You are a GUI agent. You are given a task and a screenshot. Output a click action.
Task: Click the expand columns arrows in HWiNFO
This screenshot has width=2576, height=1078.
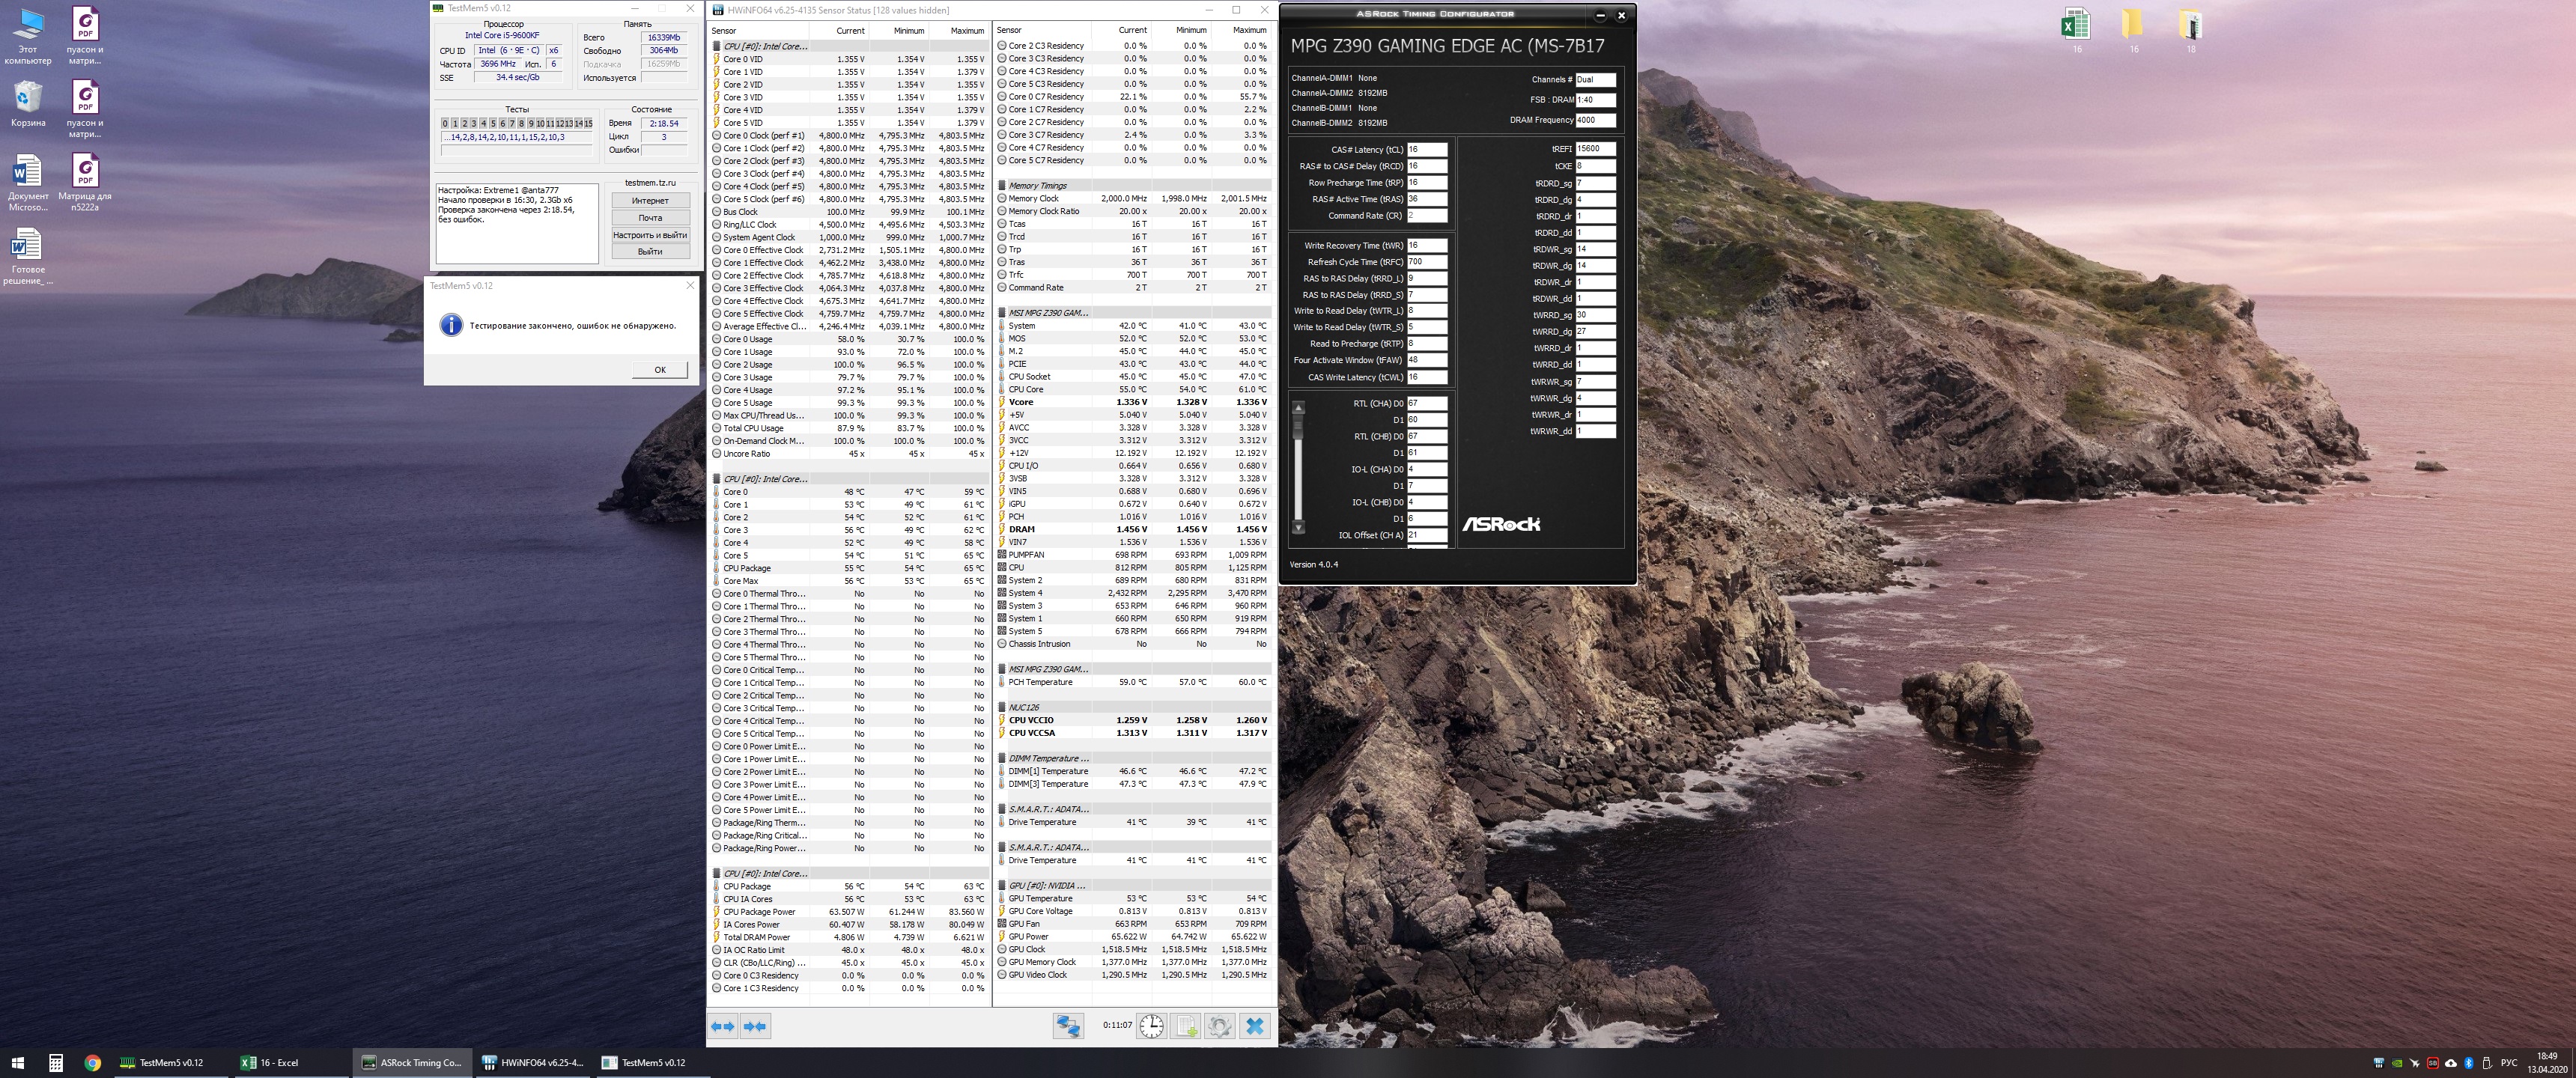click(723, 1026)
